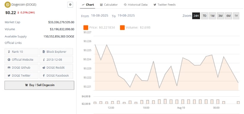244x114 pixels.
Task: Click the star favorite icon
Action: (x=70, y=5)
